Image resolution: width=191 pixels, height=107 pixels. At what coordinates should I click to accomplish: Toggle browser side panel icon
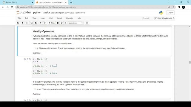(x=179, y=7)
